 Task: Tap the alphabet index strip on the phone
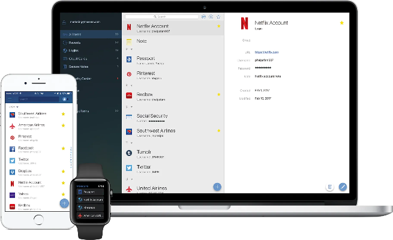[71, 155]
